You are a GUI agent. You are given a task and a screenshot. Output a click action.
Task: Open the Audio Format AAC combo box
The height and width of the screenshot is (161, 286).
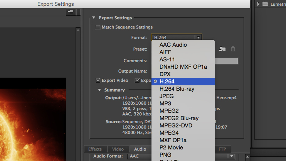(x=181, y=156)
